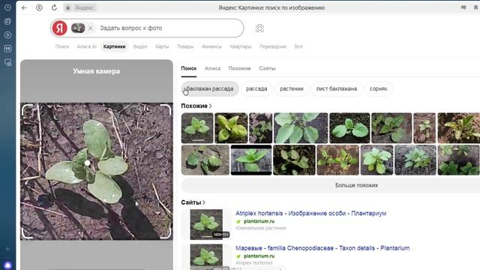This screenshot has width=480, height=270.
Task: Switch to Похожие results tab
Action: pyautogui.click(x=239, y=68)
